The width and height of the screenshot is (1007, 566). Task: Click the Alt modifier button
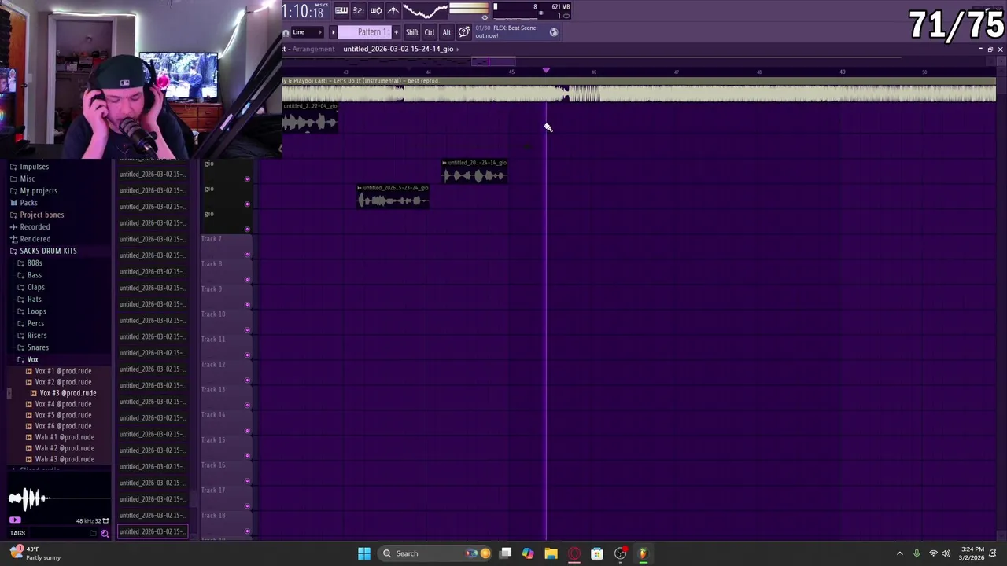pyautogui.click(x=447, y=32)
